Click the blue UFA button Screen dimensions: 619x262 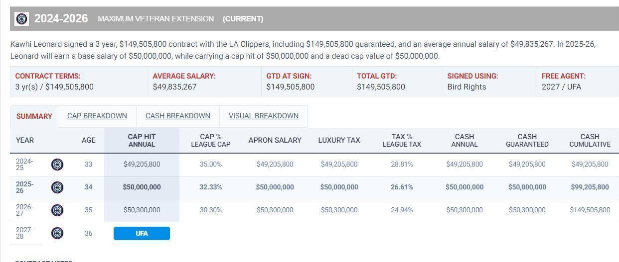142,233
